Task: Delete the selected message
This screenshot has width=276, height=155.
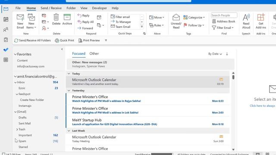Action: click(x=56, y=19)
